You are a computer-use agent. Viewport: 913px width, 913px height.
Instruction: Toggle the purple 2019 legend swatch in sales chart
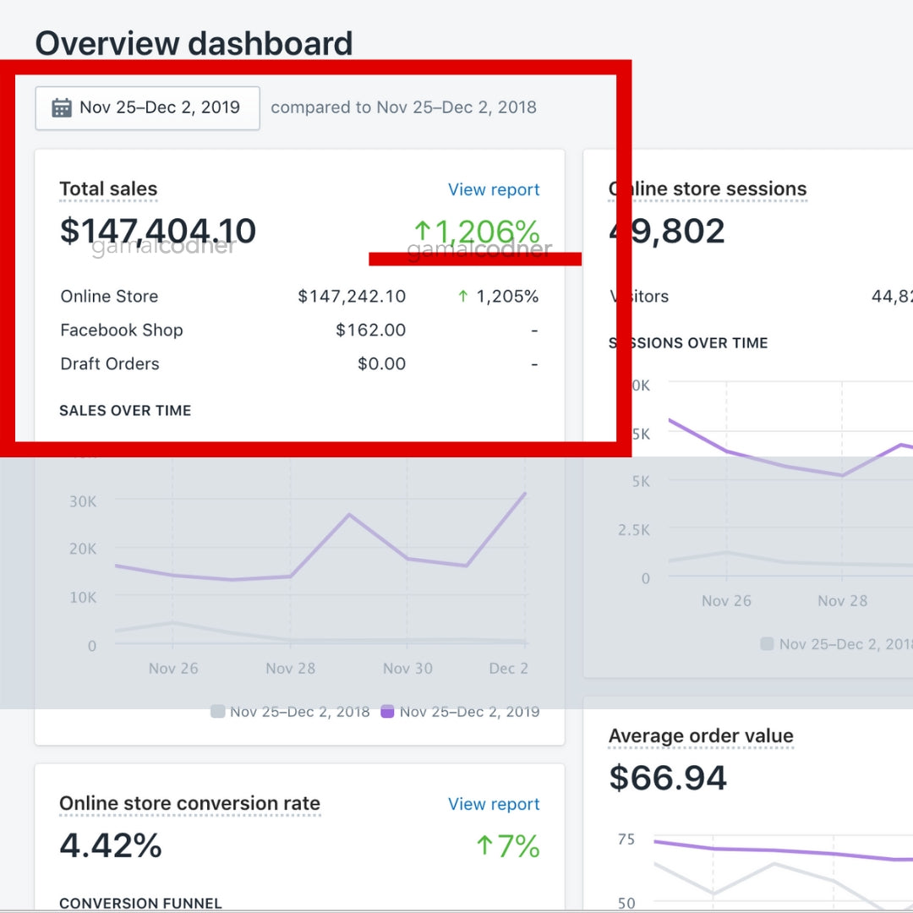coord(388,712)
